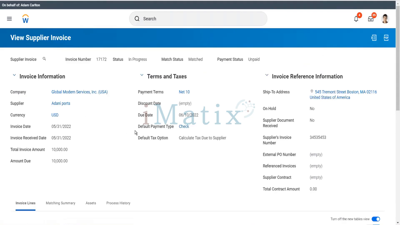400x225 pixels.
Task: Go to the Workday home logo
Action: click(x=26, y=19)
